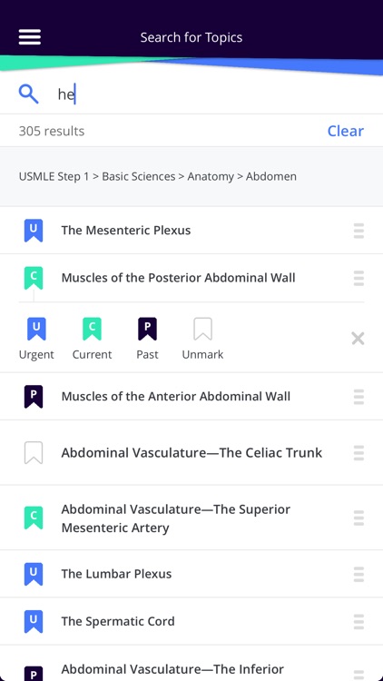Screen dimensions: 383x681
Task: Open the Muscles of the Anterior Abdominal Wall topic
Action: pyautogui.click(x=176, y=396)
